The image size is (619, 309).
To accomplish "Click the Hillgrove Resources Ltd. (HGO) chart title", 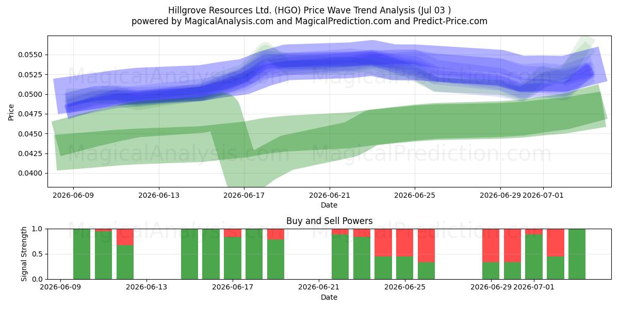I will tap(309, 10).
